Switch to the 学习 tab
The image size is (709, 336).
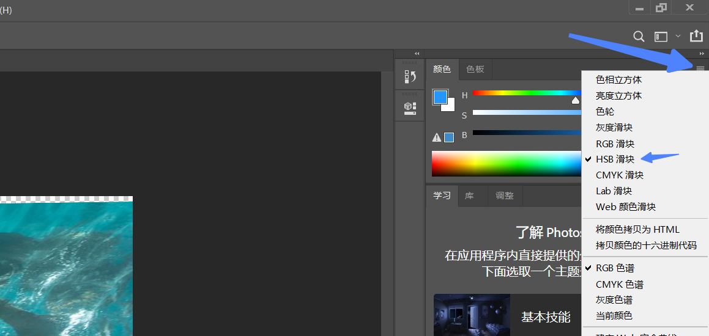[442, 195]
